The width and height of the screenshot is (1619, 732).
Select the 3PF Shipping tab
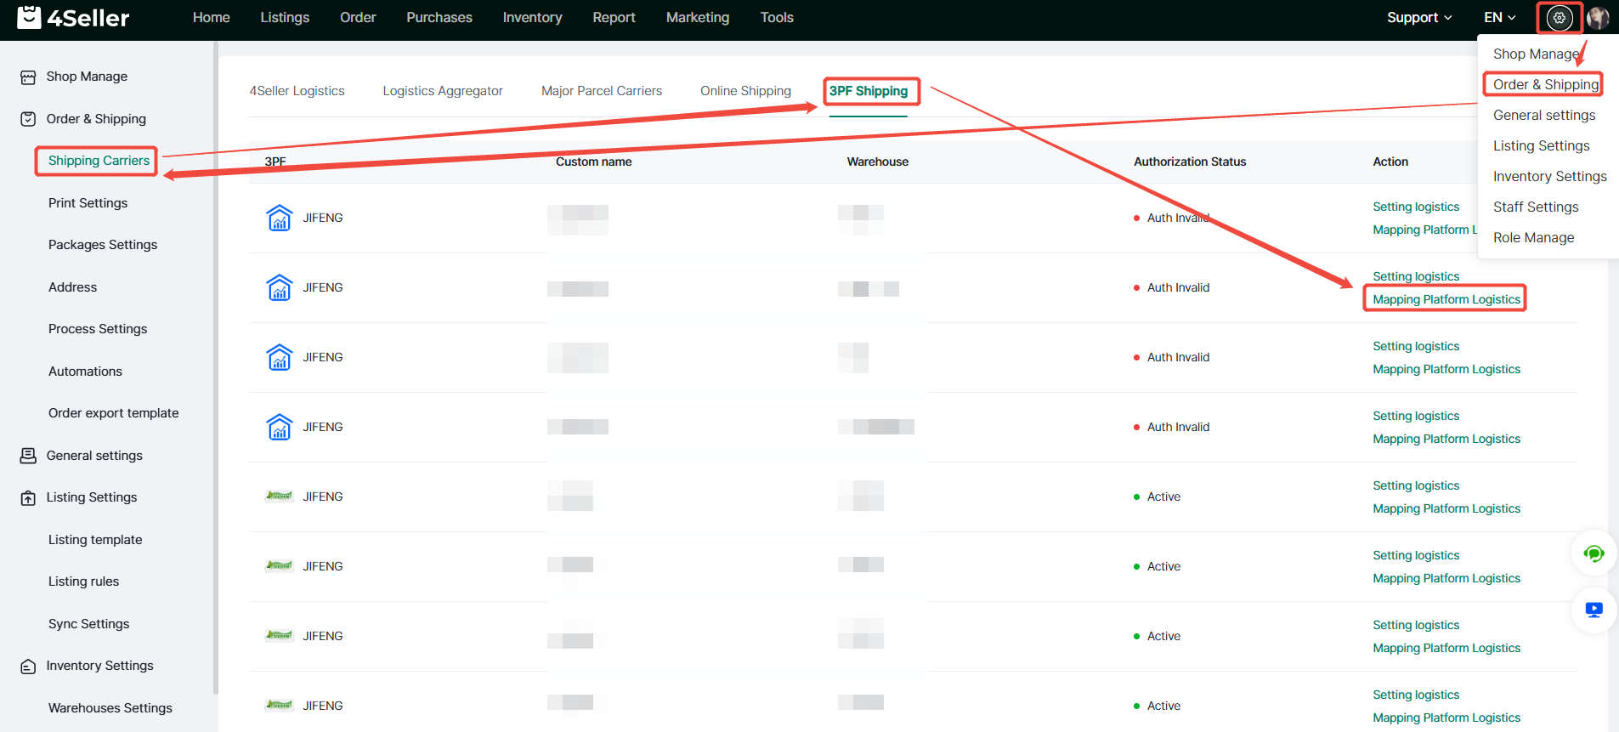tap(869, 91)
